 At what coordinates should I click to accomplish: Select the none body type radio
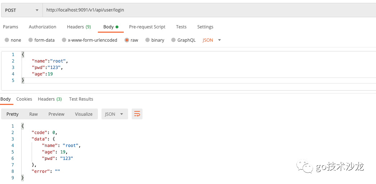point(7,40)
